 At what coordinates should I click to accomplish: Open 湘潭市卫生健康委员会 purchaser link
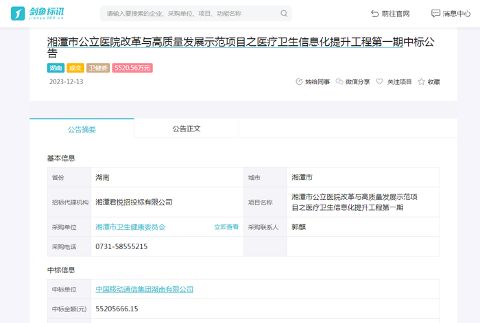point(130,227)
